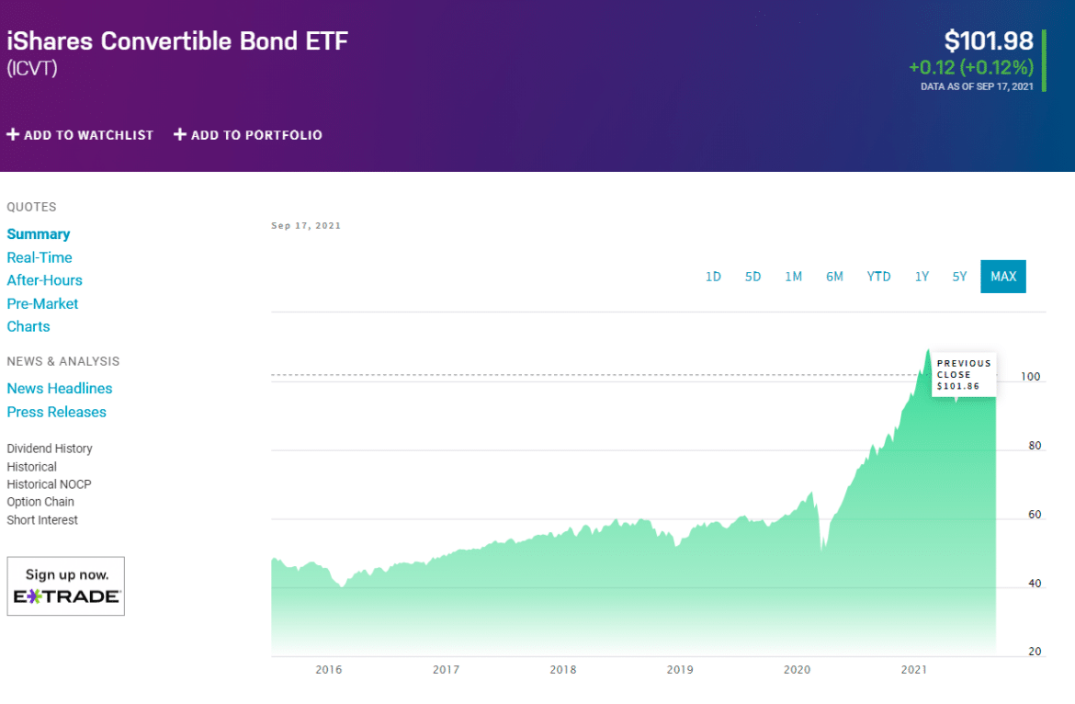
Task: Navigate to the Charts section
Action: (x=28, y=326)
